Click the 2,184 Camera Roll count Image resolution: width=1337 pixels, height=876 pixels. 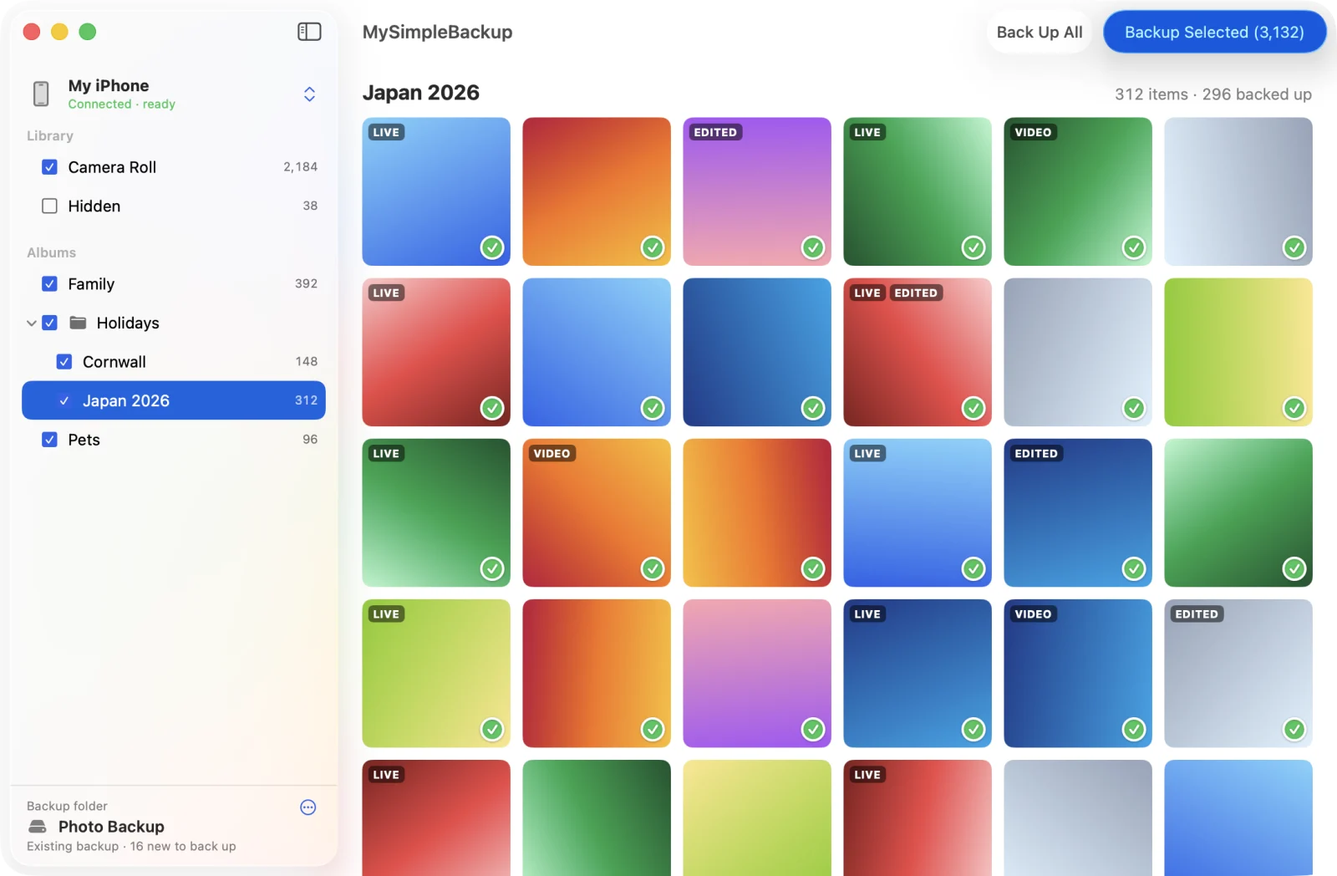pos(300,167)
